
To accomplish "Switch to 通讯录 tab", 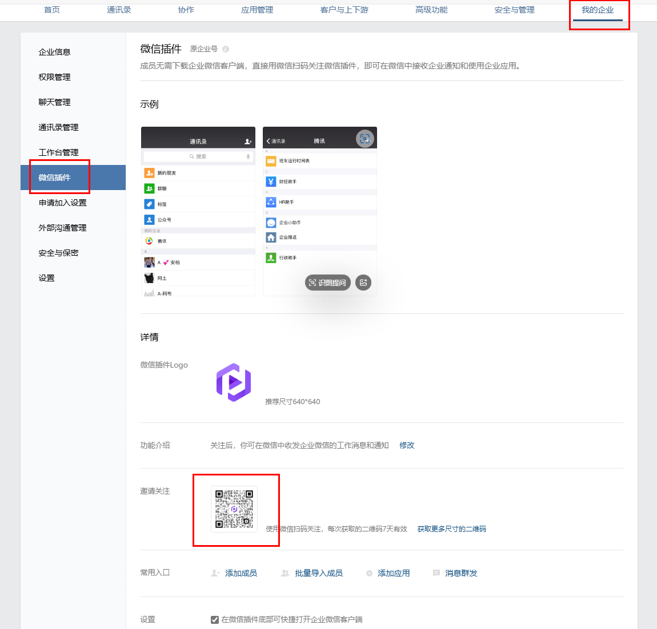I will coord(119,10).
